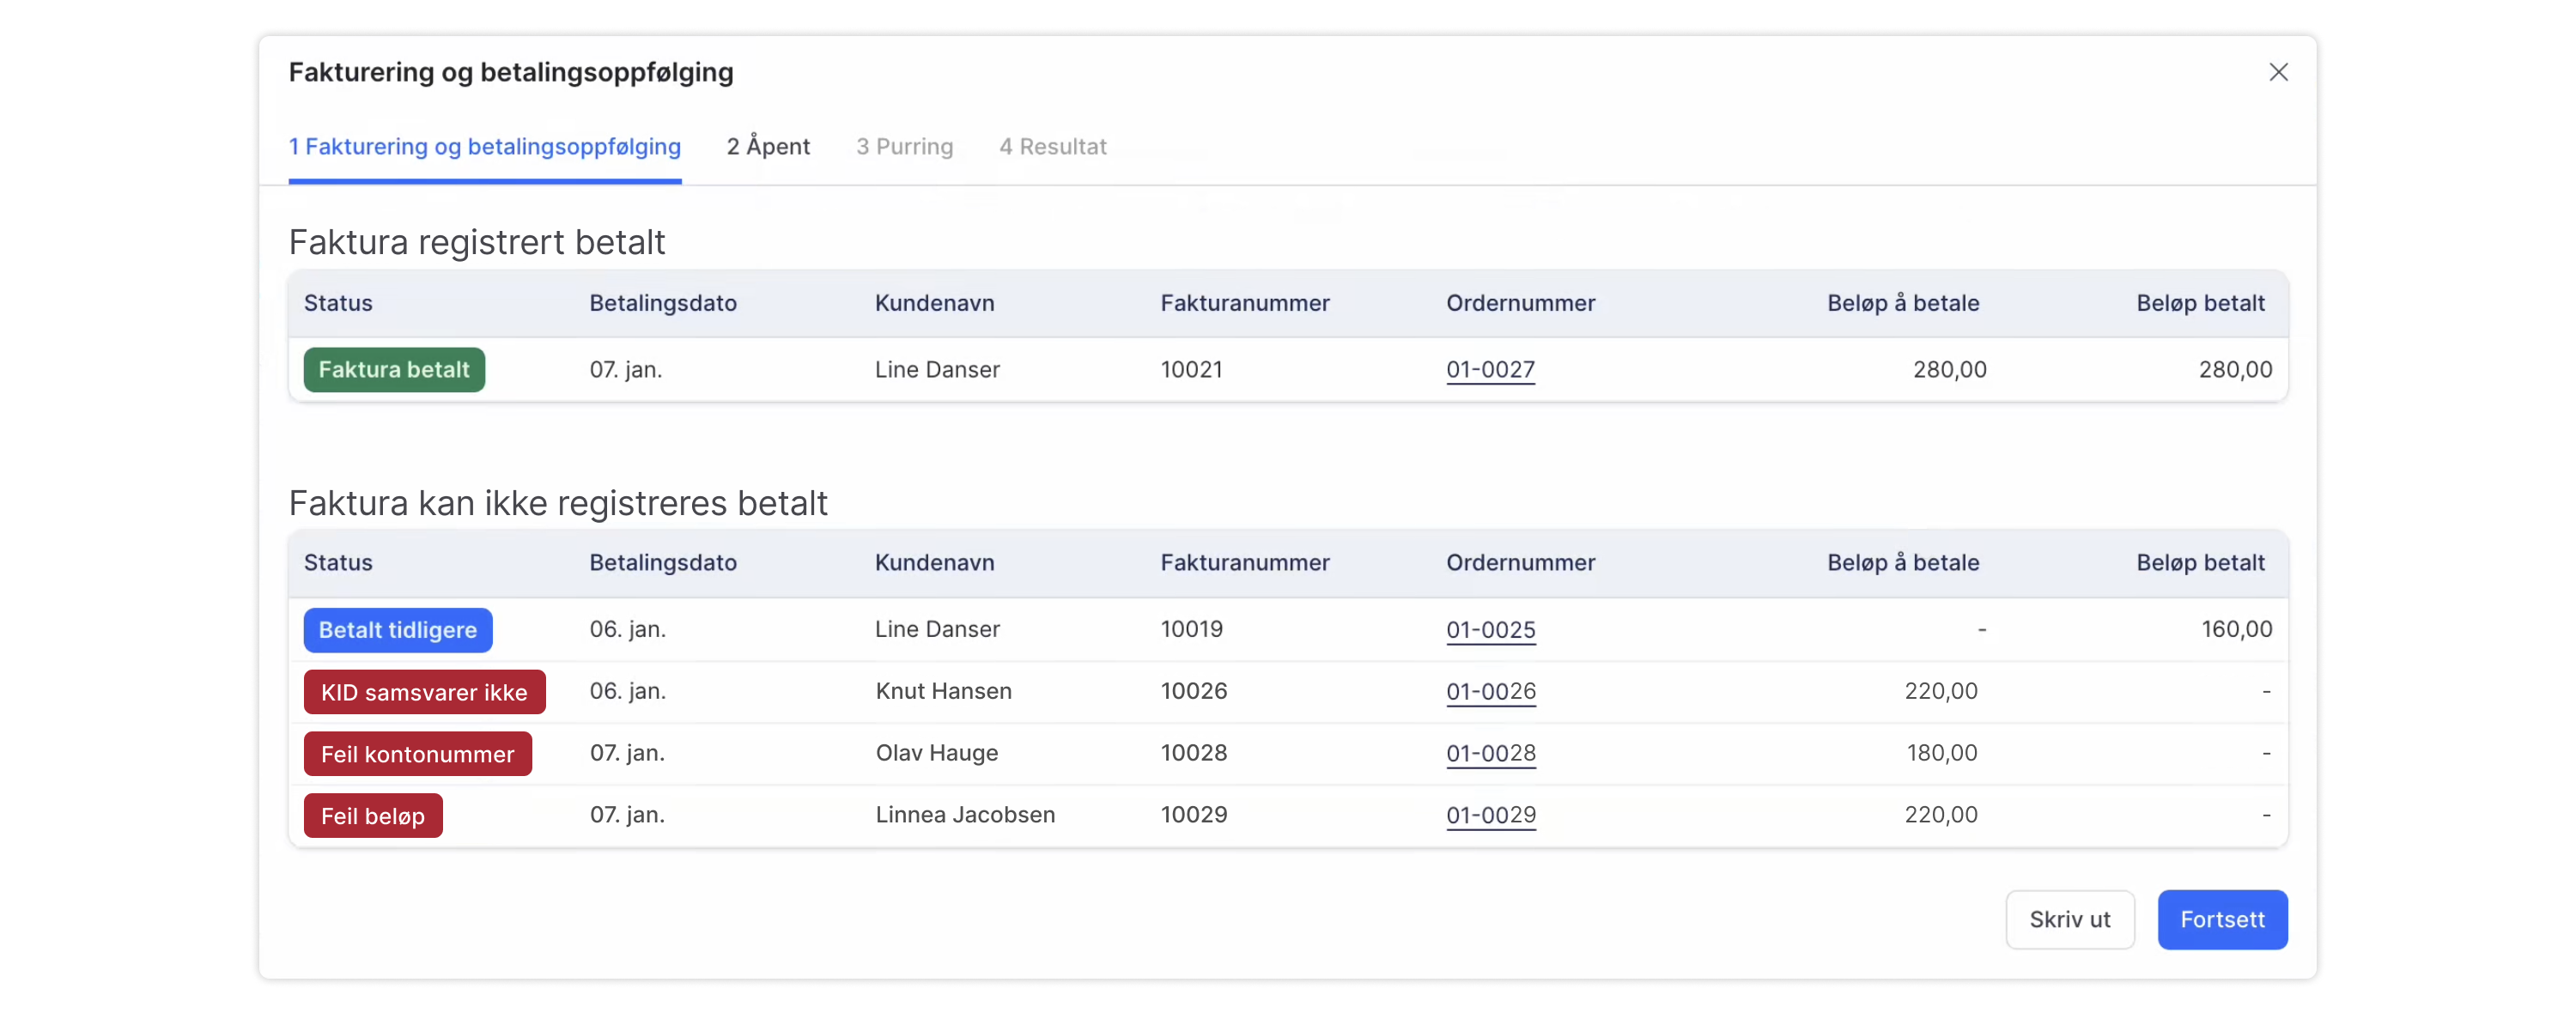Click the Betalt tidligere status badge
This screenshot has height=1013, width=2576.
398,630
